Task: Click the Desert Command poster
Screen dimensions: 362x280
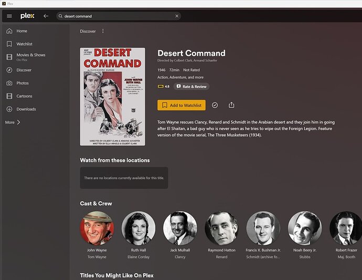Action: tap(112, 97)
